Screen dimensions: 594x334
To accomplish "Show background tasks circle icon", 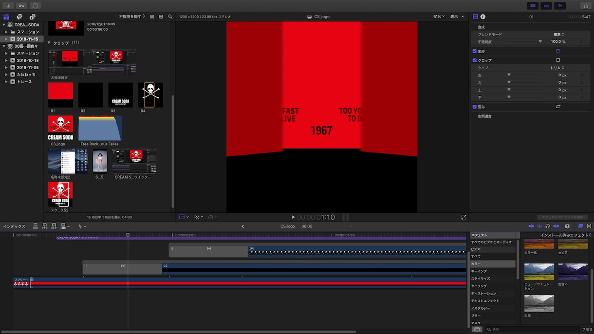I will [x=35, y=6].
